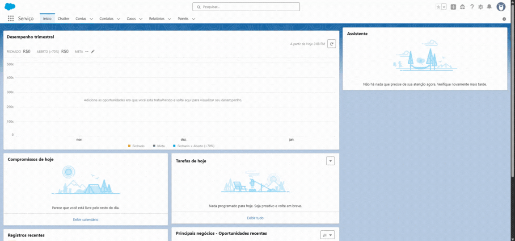Open the Relatórios tab
Screen dimensions: 515x241
(x=156, y=19)
